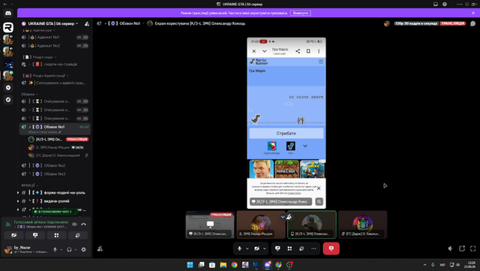Image resolution: width=480 pixels, height=271 pixels.
Task: Open the inbox icon in title bar
Action: pos(436,4)
